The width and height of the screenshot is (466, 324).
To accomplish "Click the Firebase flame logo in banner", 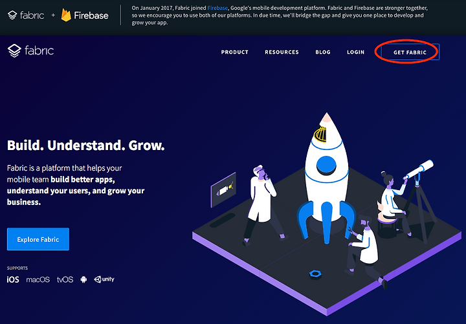I will tap(66, 15).
